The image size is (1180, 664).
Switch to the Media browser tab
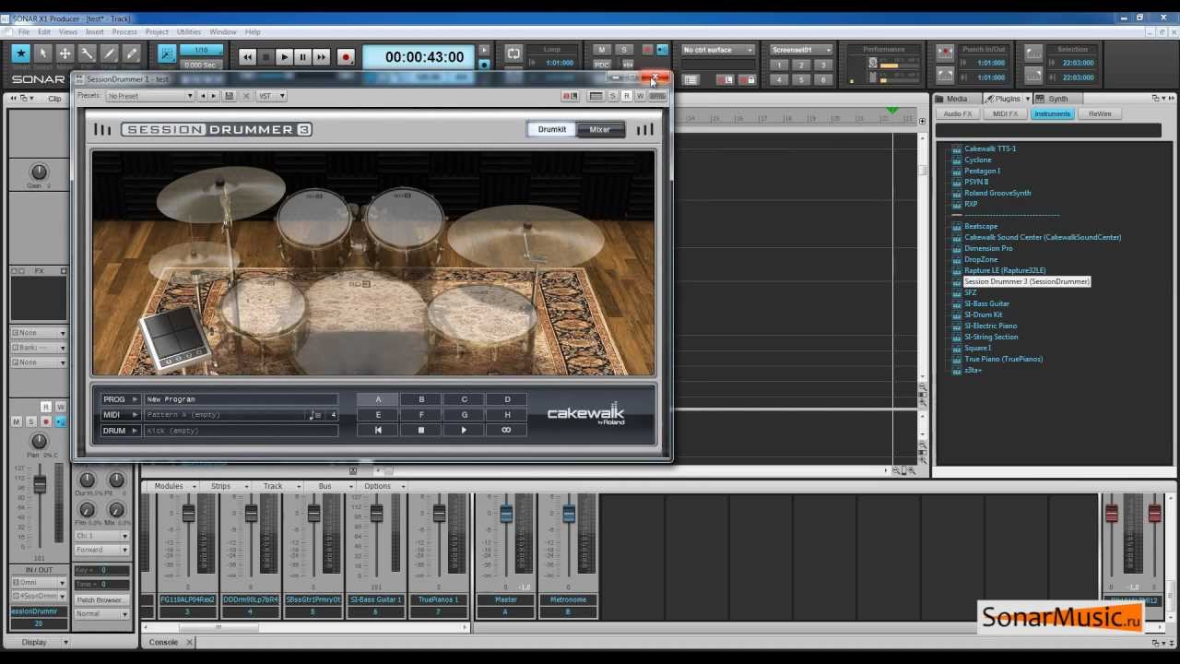(x=957, y=99)
